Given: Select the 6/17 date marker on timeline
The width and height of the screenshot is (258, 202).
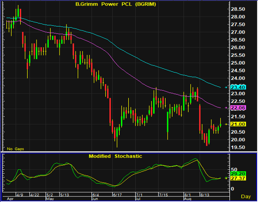Looking at the screenshot, I should coord(117,195).
